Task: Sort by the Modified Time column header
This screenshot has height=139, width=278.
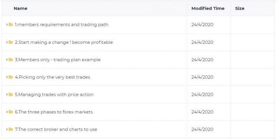Action: coord(208,8)
